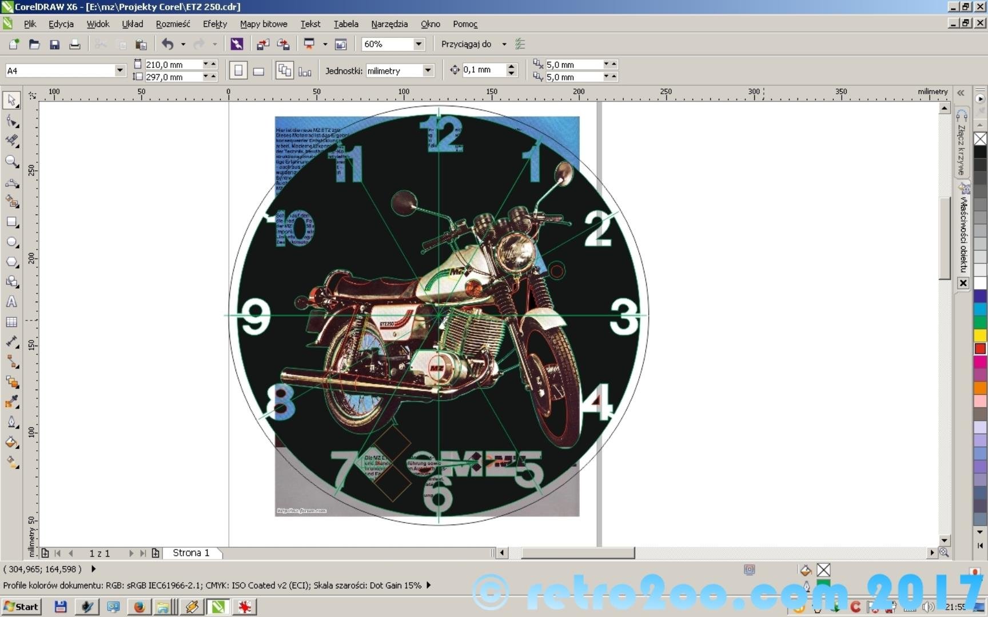The width and height of the screenshot is (988, 617).
Task: Open the Mapy bitowe menu
Action: pyautogui.click(x=263, y=24)
